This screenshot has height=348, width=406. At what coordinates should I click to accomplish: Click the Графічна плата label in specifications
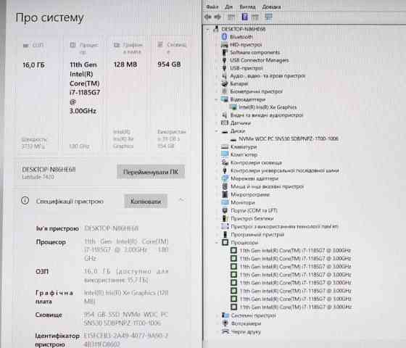54,297
